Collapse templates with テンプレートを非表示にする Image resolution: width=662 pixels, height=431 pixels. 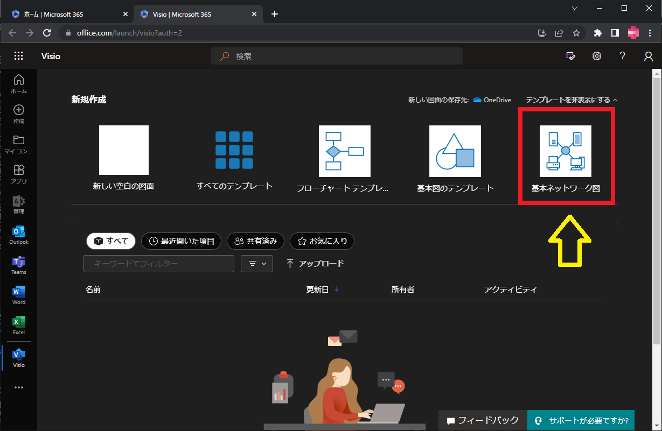click(x=572, y=100)
